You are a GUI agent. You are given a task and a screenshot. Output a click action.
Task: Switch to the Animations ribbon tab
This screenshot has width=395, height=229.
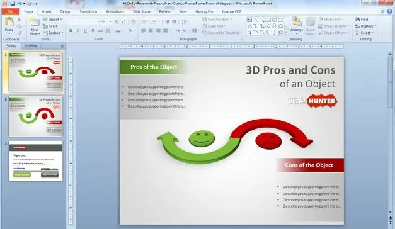[115, 11]
